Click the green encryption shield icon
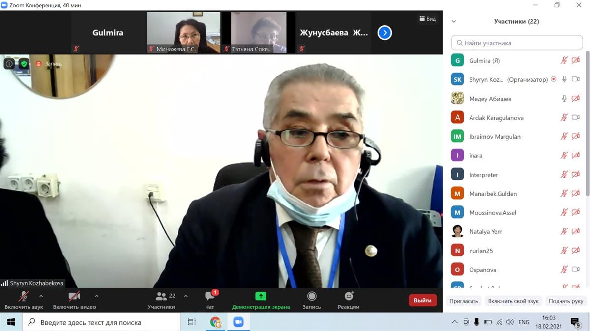The image size is (590, 331). pyautogui.click(x=24, y=64)
